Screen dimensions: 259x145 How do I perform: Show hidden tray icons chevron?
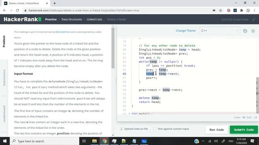[x=203, y=141]
